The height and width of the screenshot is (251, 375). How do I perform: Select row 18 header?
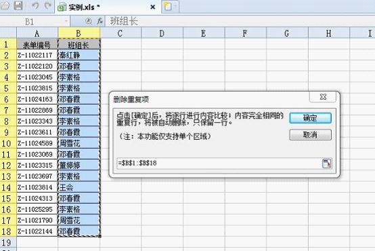[8, 231]
